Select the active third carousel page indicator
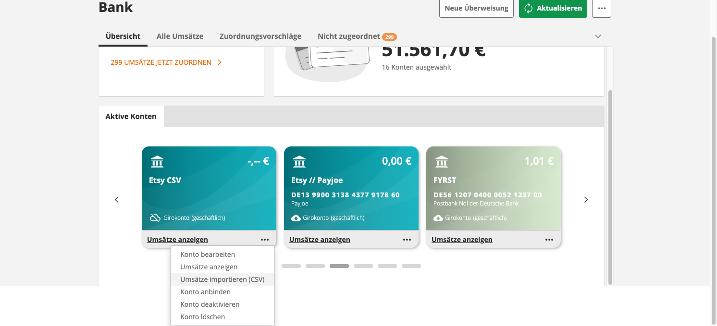Viewport: 717px width, 326px height. coord(339,266)
